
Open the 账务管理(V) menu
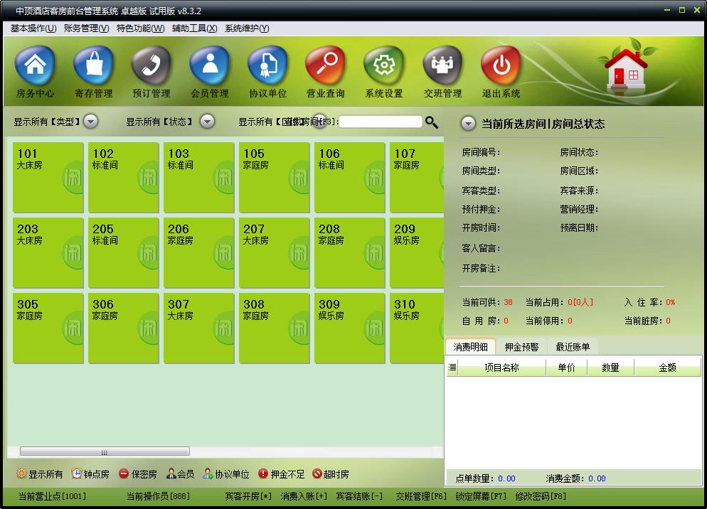pyautogui.click(x=87, y=28)
